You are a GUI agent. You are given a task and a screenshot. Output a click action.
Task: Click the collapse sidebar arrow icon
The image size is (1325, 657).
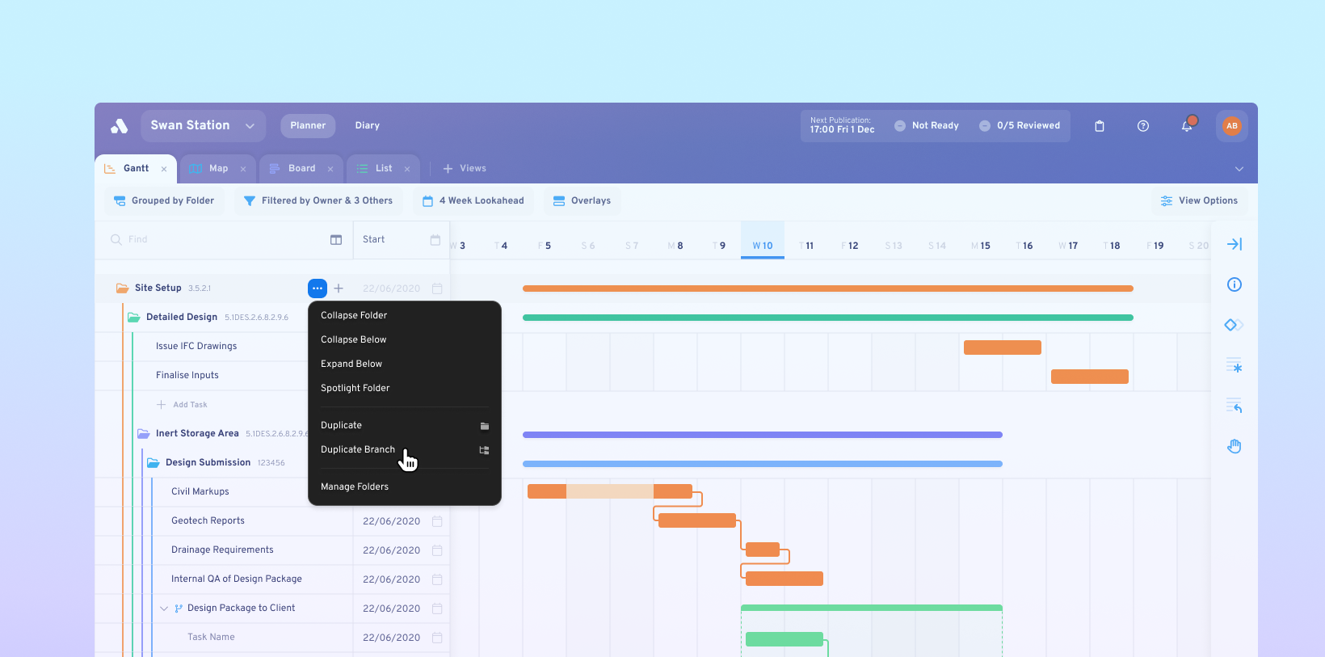[x=1234, y=244]
